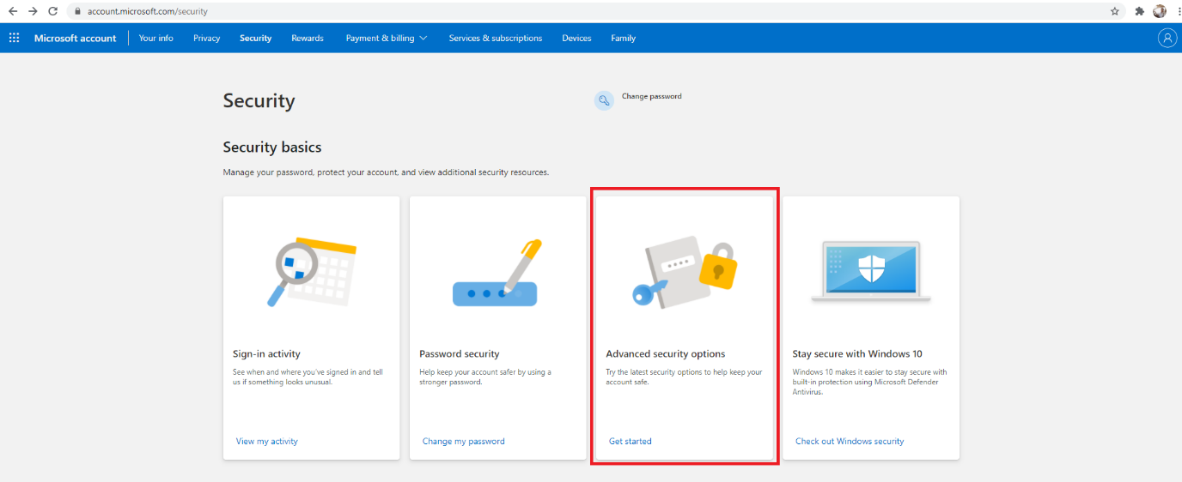Open the Chrome three-dot menu
The width and height of the screenshot is (1182, 482).
(x=1176, y=11)
